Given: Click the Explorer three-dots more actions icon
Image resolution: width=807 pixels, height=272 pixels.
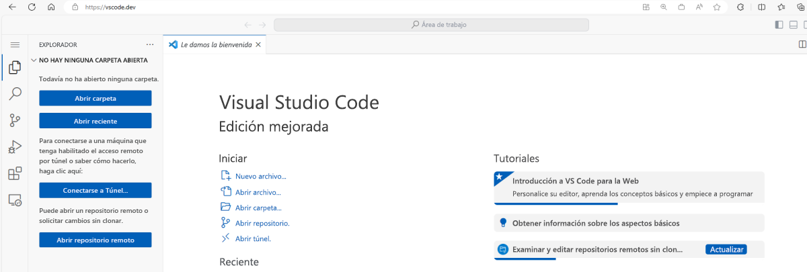Looking at the screenshot, I should point(150,44).
